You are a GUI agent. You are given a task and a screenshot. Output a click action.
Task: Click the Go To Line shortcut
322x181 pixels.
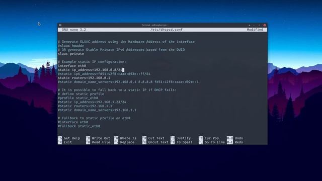click(x=212, y=142)
